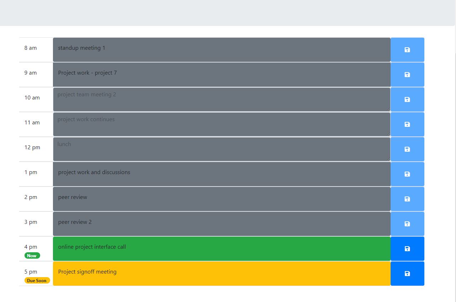Grab resize handle of 11 am textarea
456x302 pixels.
[x=388, y=134]
